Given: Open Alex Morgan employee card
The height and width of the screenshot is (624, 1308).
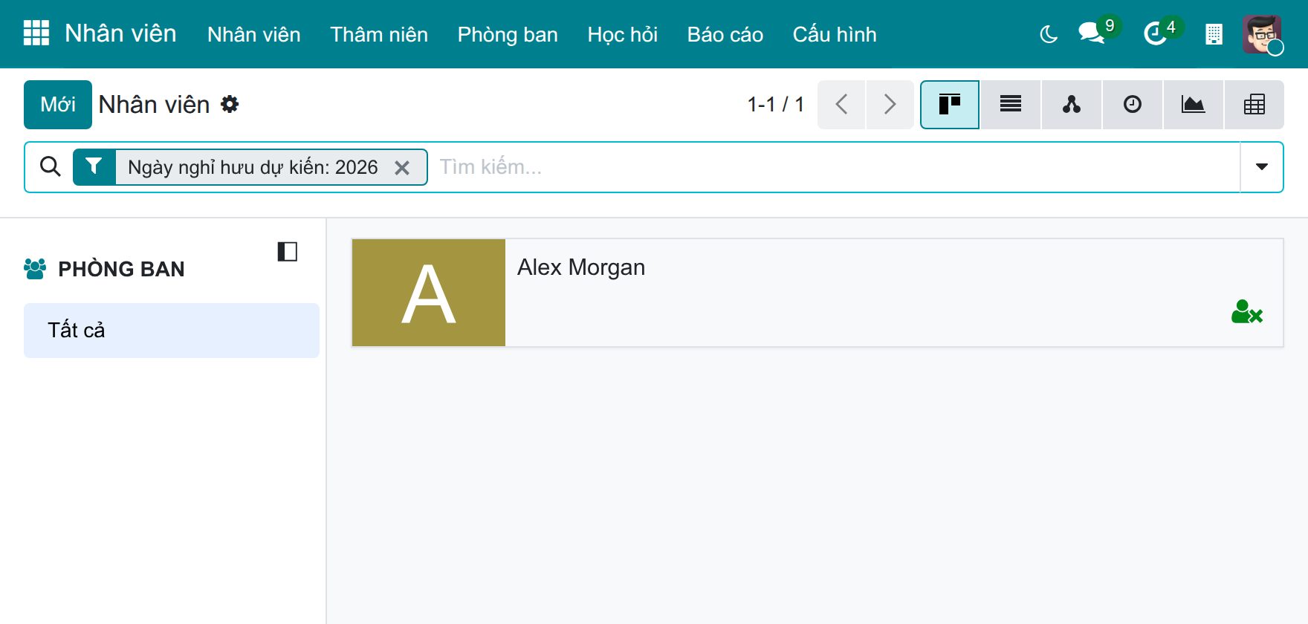Looking at the screenshot, I should [817, 293].
